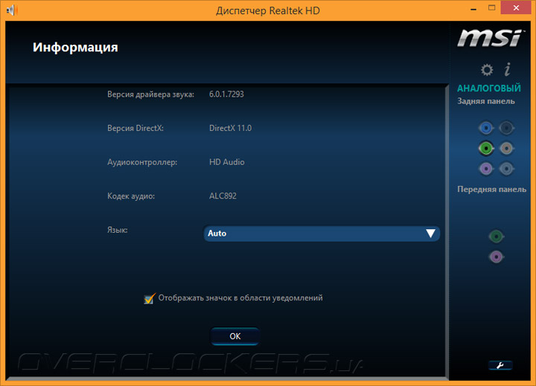Minimize the Realtek HD window

tap(473, 9)
